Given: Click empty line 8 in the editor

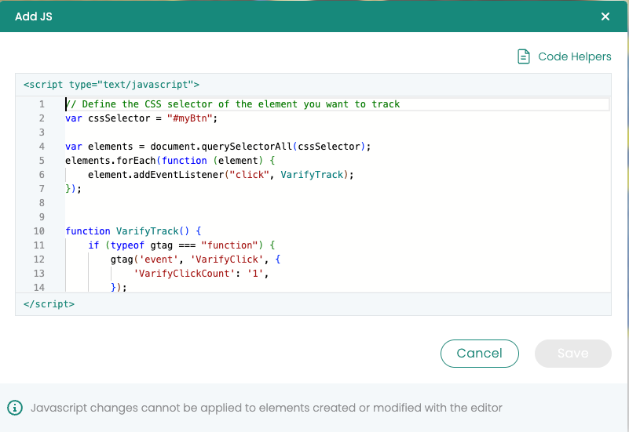Looking at the screenshot, I should tap(337, 202).
